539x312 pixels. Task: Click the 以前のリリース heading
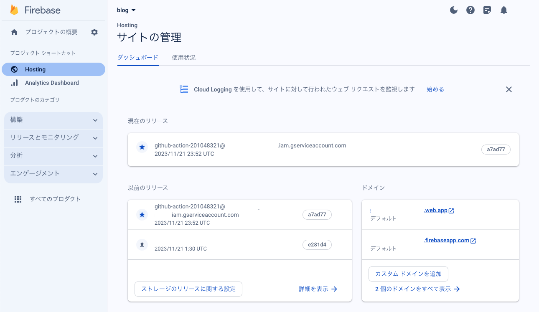point(148,188)
